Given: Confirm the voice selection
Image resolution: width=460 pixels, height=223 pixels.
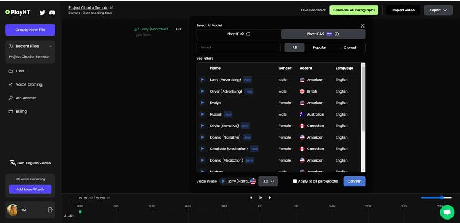Looking at the screenshot, I should (354, 182).
